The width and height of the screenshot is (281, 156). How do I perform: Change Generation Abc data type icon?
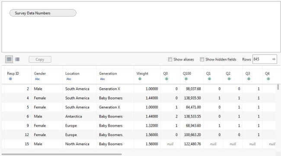click(x=102, y=79)
